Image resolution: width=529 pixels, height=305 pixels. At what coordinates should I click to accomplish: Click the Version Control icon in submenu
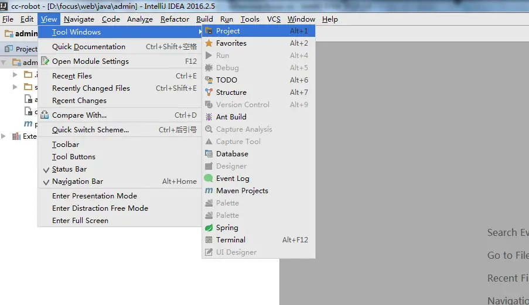point(209,104)
